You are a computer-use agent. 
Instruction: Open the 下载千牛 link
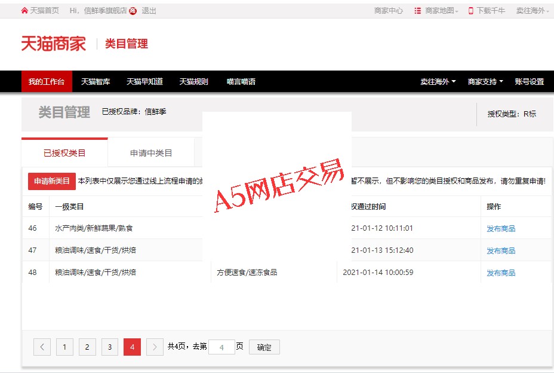pos(491,11)
